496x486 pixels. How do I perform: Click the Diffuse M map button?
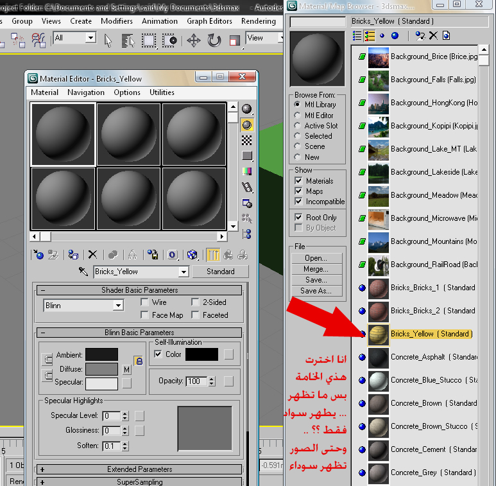tap(126, 369)
